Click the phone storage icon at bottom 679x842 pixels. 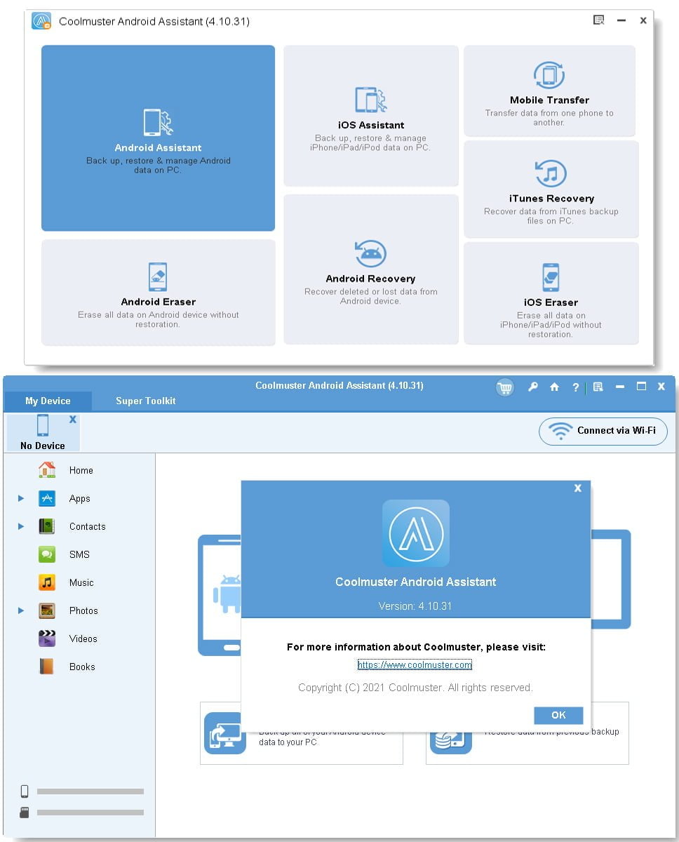[x=25, y=791]
